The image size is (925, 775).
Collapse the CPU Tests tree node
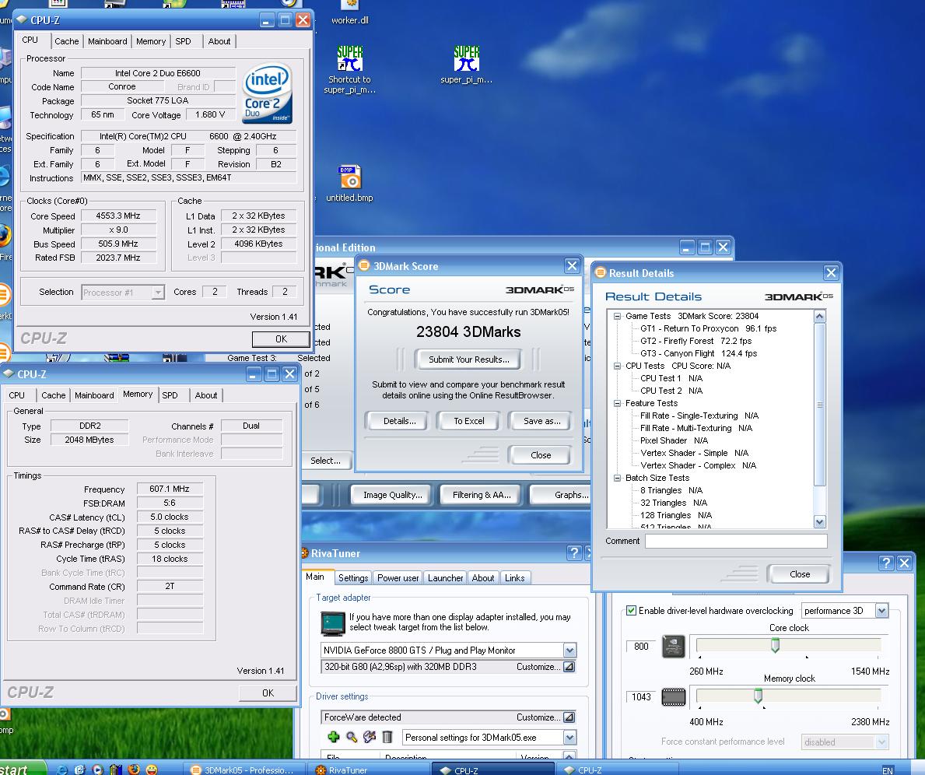(x=617, y=366)
